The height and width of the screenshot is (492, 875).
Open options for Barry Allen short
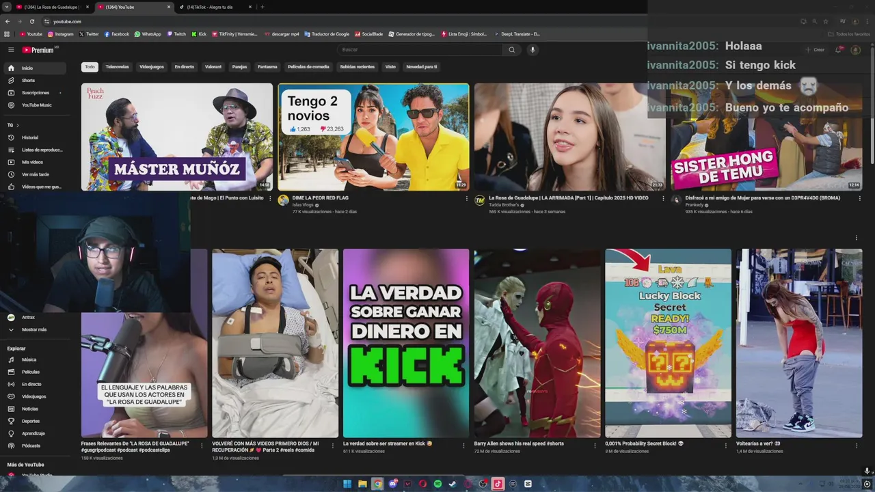[x=595, y=446]
